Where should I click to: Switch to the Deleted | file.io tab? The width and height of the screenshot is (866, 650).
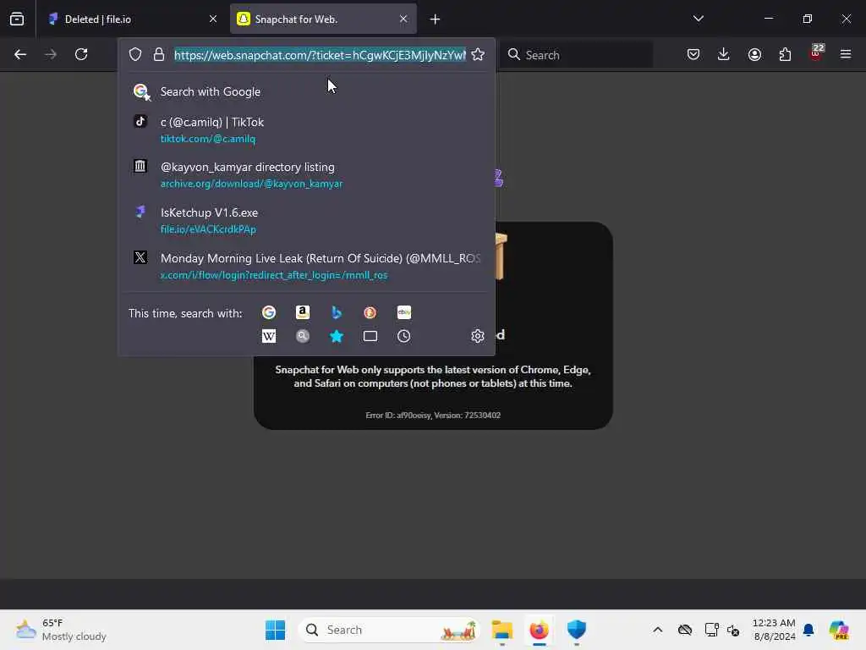(133, 19)
